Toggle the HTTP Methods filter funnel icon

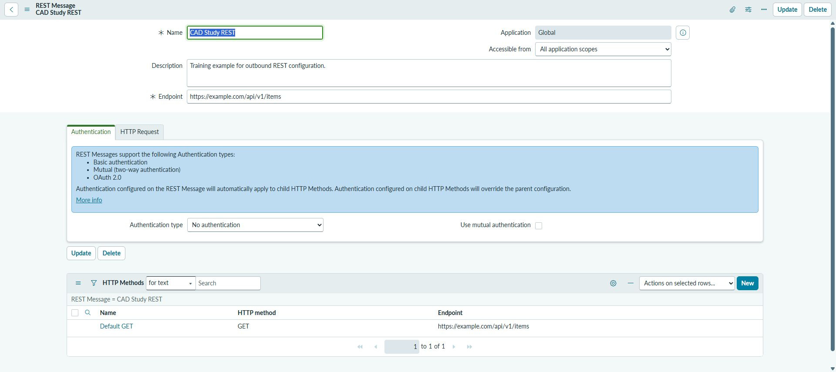click(x=94, y=283)
